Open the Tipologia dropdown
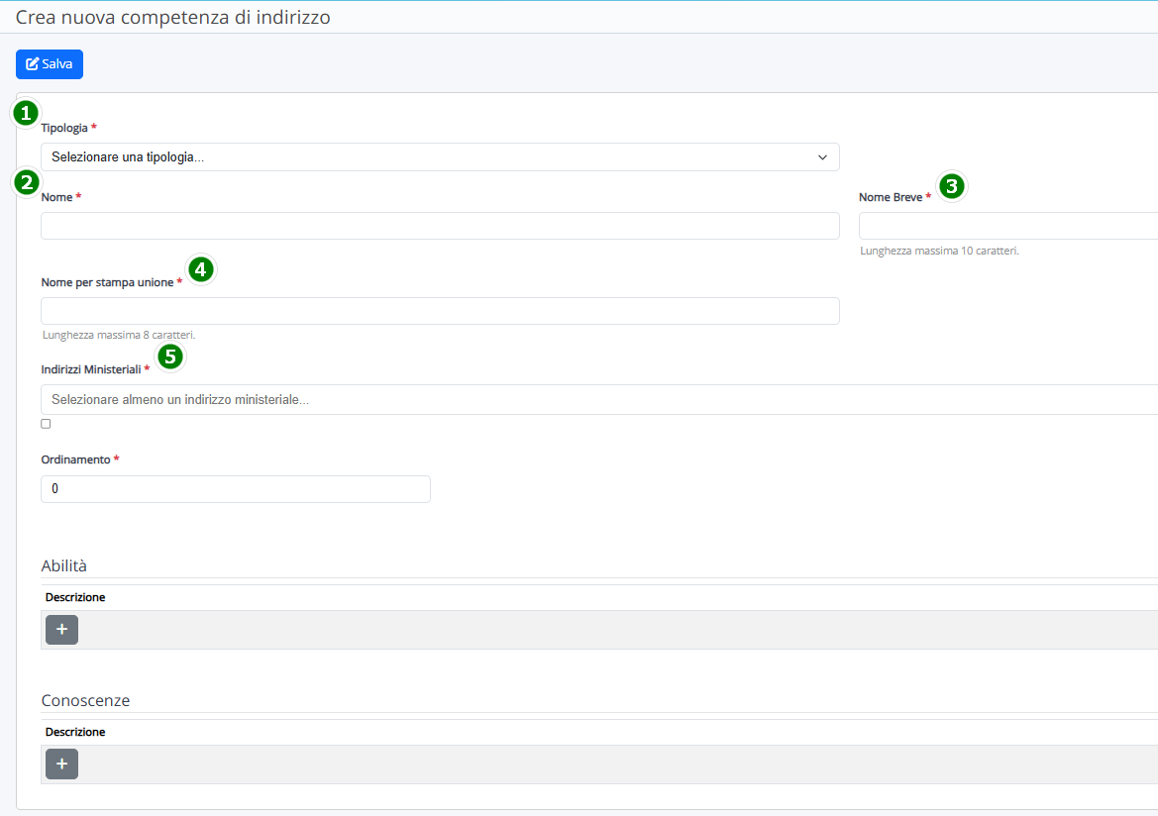The height and width of the screenshot is (816, 1158). (440, 157)
